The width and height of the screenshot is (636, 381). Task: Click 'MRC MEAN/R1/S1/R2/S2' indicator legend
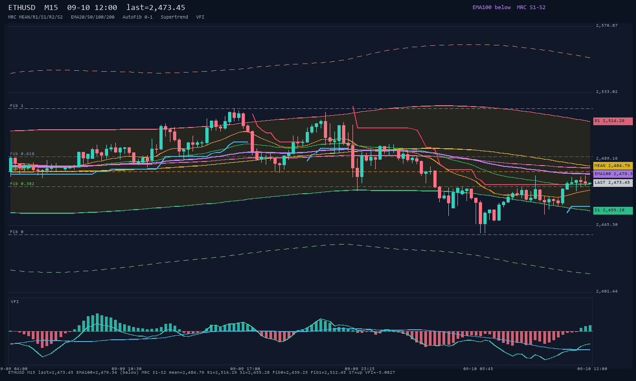35,17
